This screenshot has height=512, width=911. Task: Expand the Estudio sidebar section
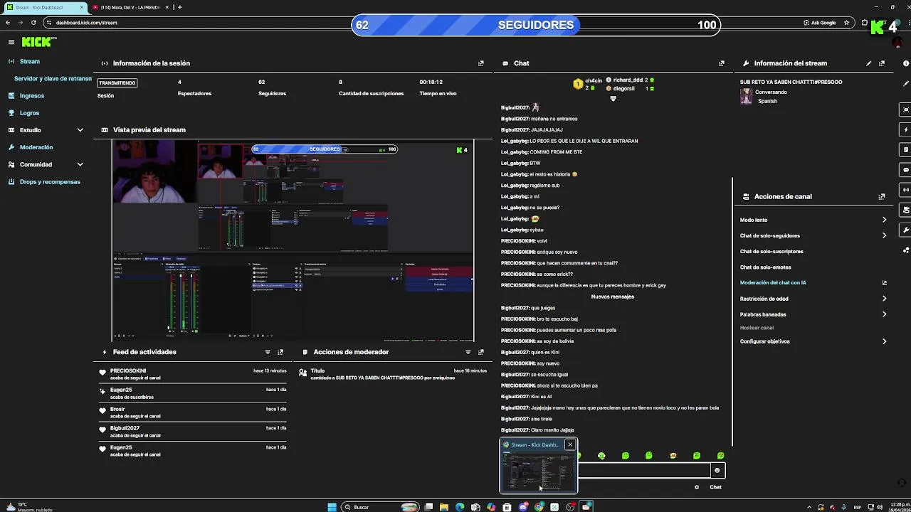(x=80, y=130)
